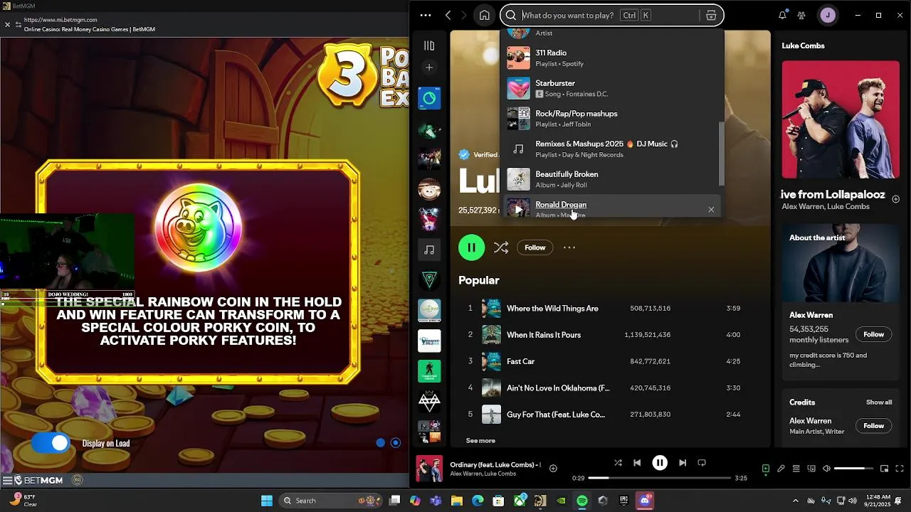Viewport: 911px width, 512px height.
Task: Open the miniplayer icon
Action: (x=885, y=469)
